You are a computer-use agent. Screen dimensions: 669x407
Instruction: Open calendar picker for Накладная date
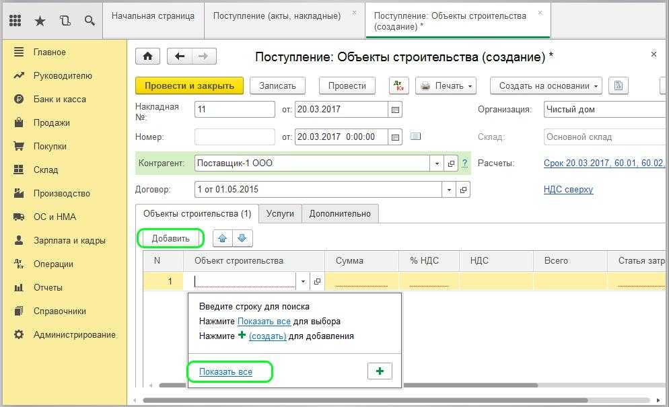tap(396, 110)
